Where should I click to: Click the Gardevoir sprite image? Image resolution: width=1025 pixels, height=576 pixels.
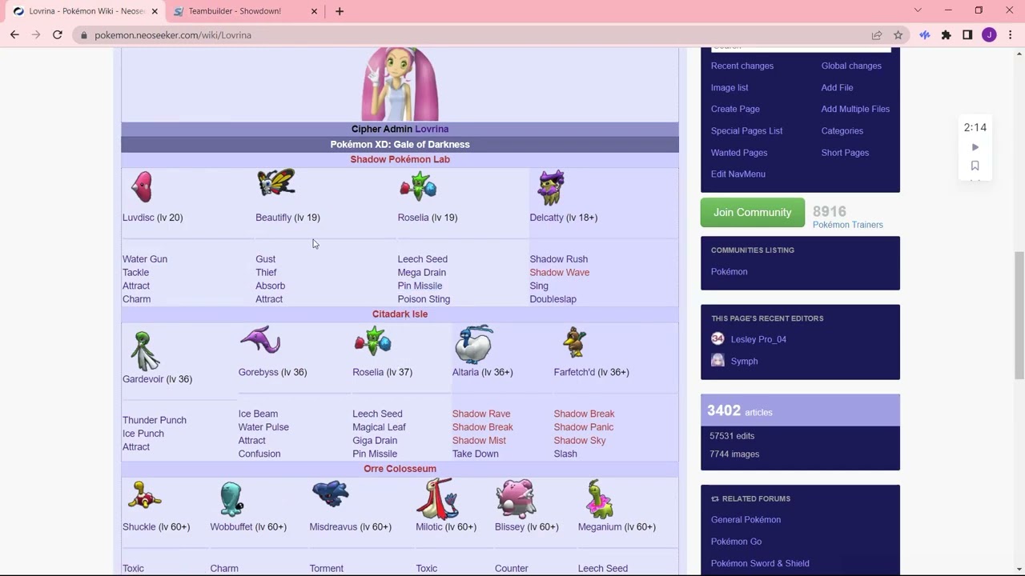(145, 350)
